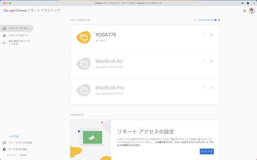Image resolution: width=257 pixels, height=160 pixels.
Task: Click the このデバイス section label
Action: [x=76, y=115]
